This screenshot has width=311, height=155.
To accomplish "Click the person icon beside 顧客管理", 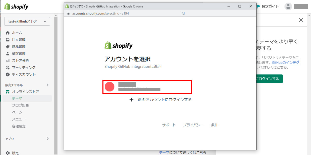I will (x=8, y=54).
